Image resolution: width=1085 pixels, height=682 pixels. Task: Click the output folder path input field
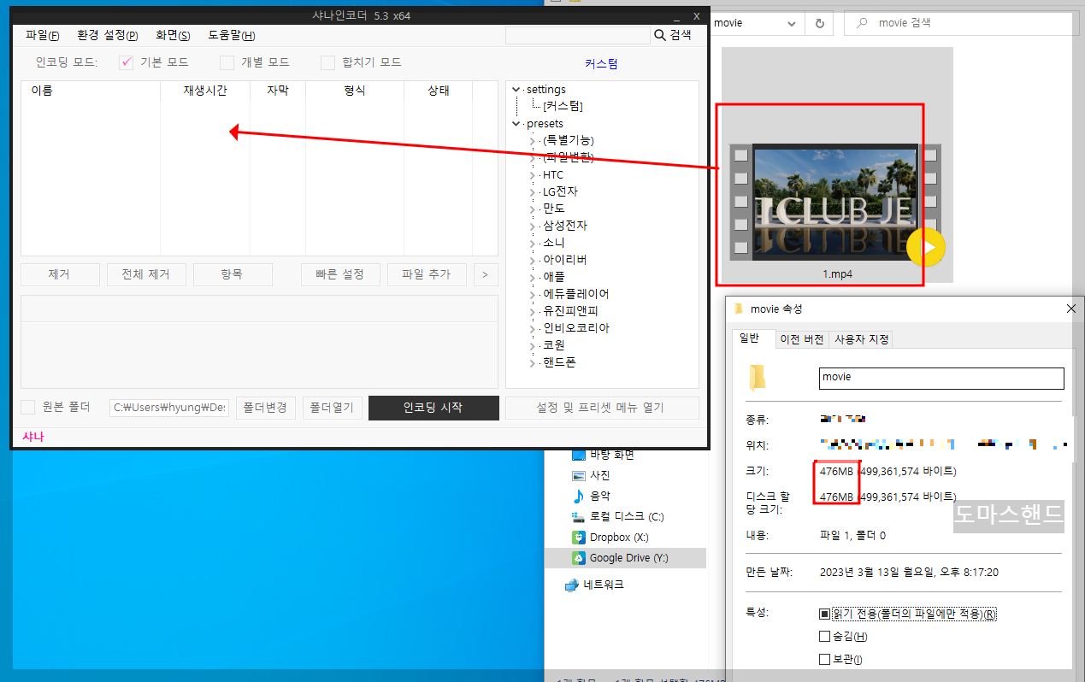point(168,408)
